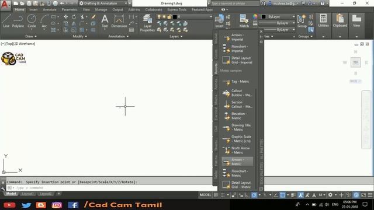Expand the Layers panel
374x210 pixels.
point(176,36)
